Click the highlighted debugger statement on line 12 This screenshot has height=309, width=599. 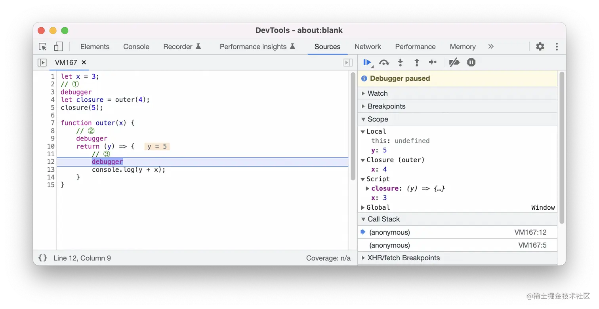107,161
